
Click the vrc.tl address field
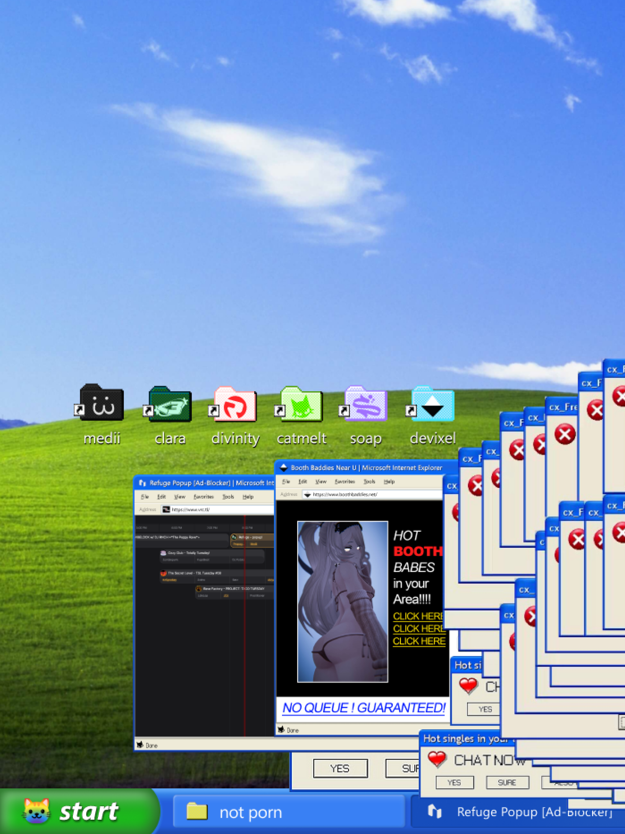click(217, 509)
